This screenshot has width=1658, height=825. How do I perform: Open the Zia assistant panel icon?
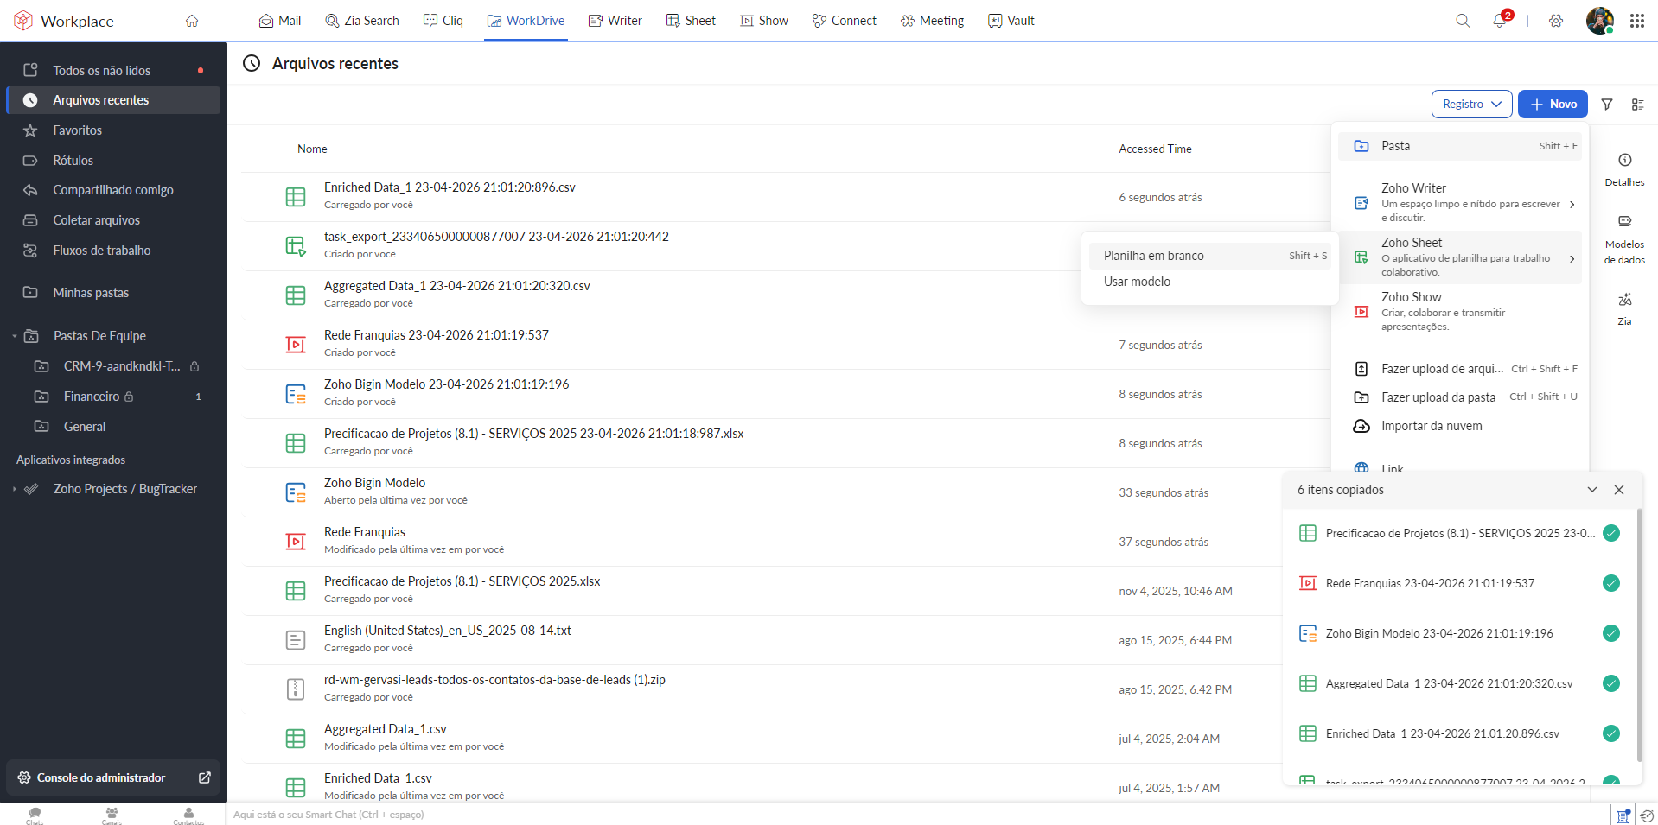(x=1624, y=308)
